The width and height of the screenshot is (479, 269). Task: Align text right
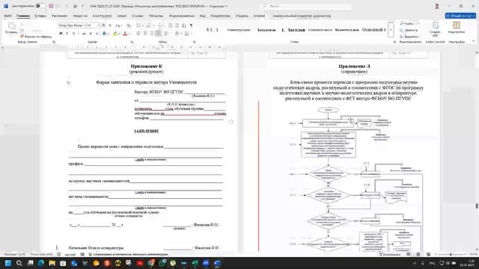(x=152, y=33)
